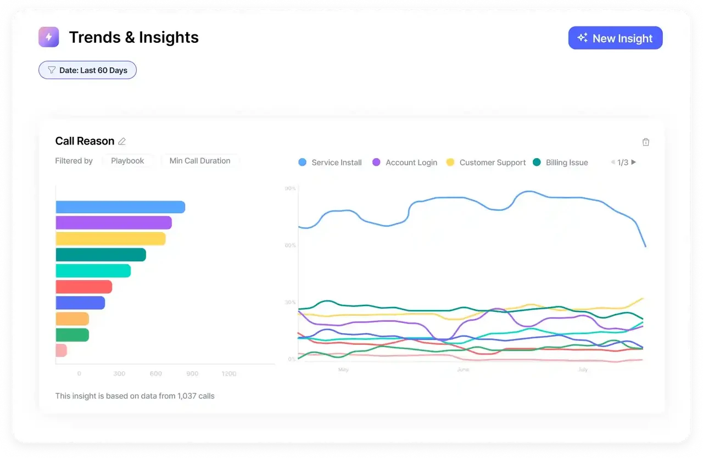Toggle Customer Support series in legend
Viewport: 703px width, 458px height.
(486, 163)
